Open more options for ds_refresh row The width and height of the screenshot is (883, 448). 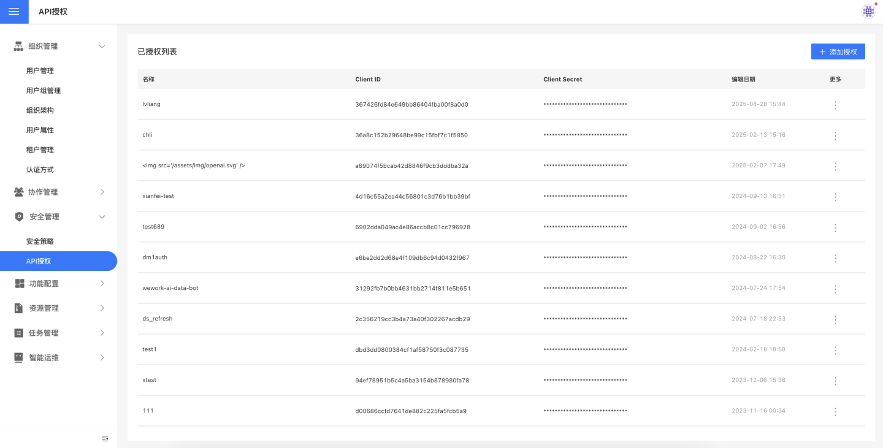[835, 319]
